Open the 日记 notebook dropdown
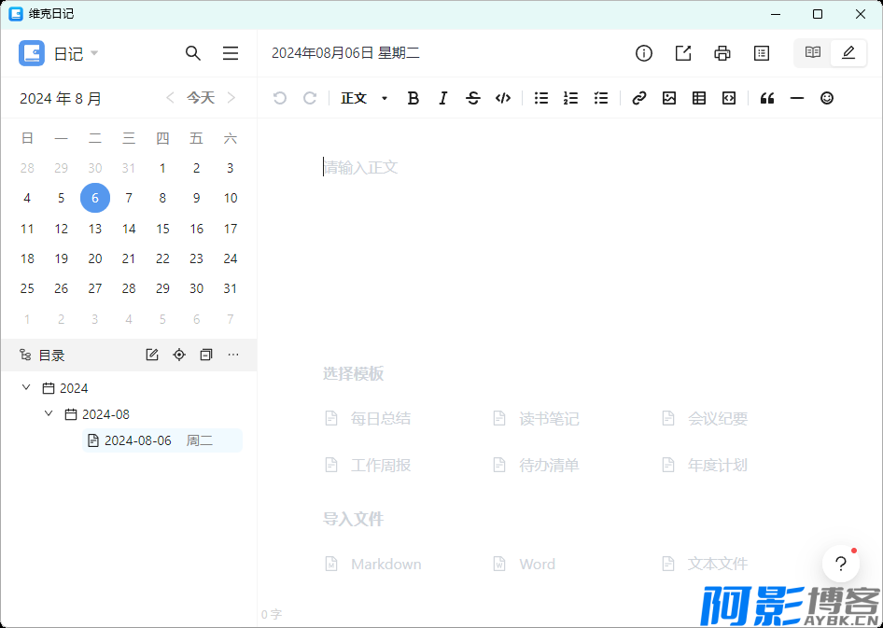This screenshot has height=628, width=883. [76, 53]
